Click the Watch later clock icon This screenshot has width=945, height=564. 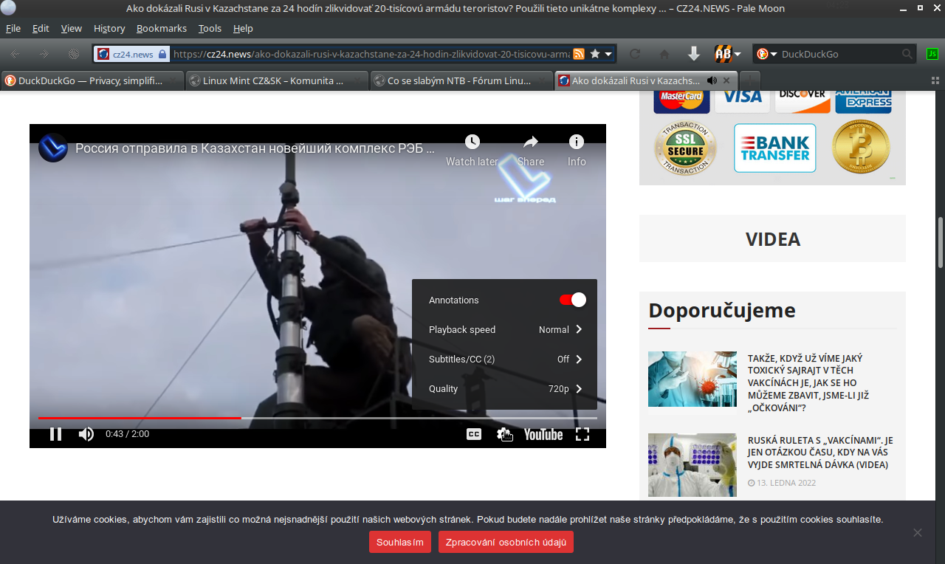tap(472, 142)
